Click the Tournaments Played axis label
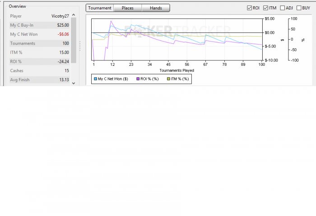The width and height of the screenshot is (316, 216). 177,70
